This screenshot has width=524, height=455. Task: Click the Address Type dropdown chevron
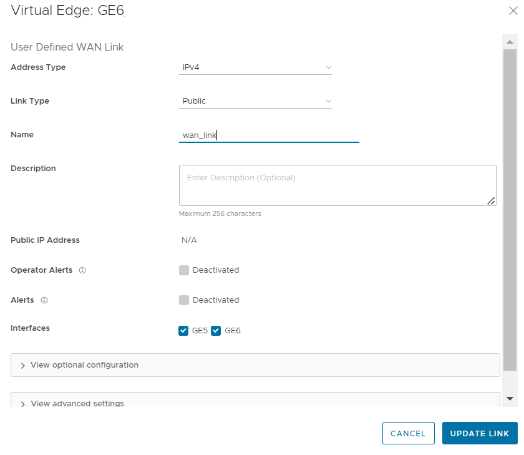coord(328,67)
